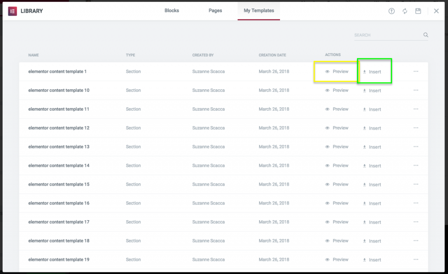Viewport: 448px width, 274px height.
Task: Open more options for content template 1
Action: tap(416, 71)
